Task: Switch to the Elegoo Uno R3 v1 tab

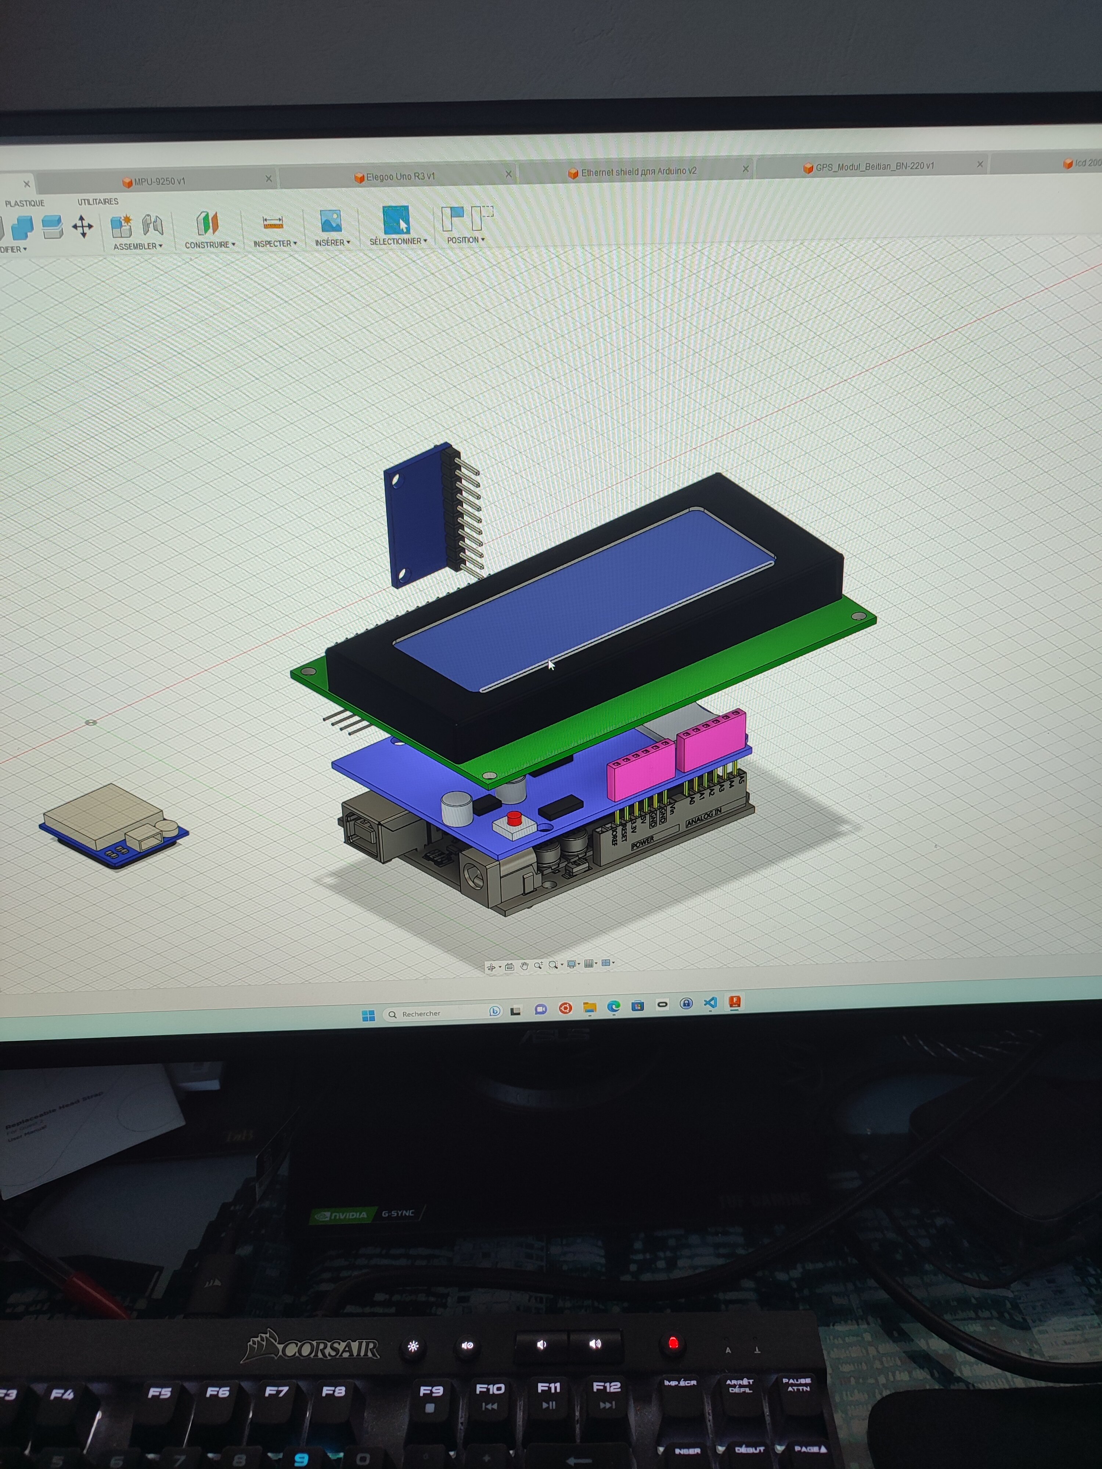Action: (400, 177)
